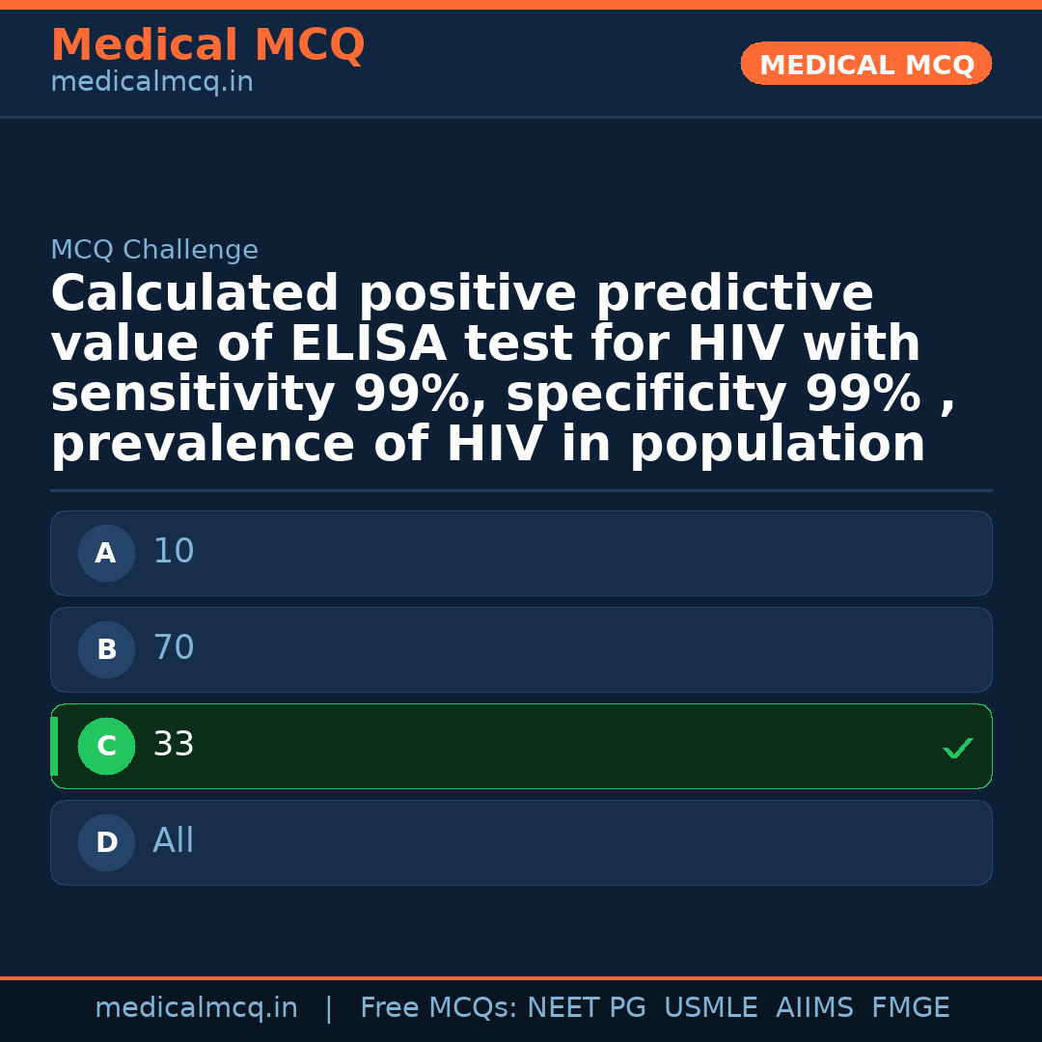1042x1042 pixels.
Task: Select the answer text "All"
Action: tap(174, 841)
